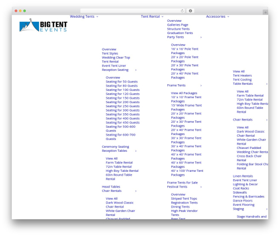This screenshot has width=280, height=236.
Task: Expand the Reception Tables submenu chevron
Action: [x=136, y=151]
